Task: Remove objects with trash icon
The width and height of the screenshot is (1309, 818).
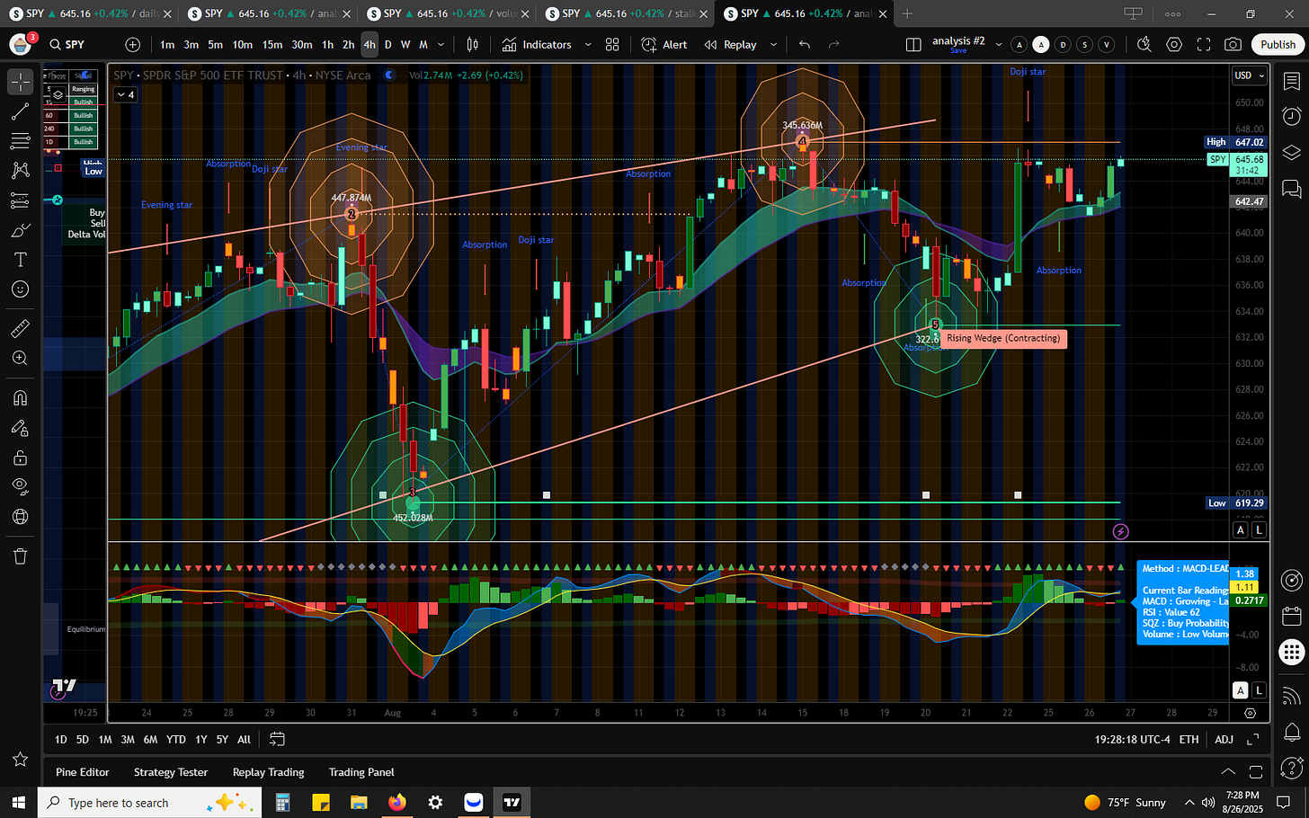Action: [x=20, y=556]
